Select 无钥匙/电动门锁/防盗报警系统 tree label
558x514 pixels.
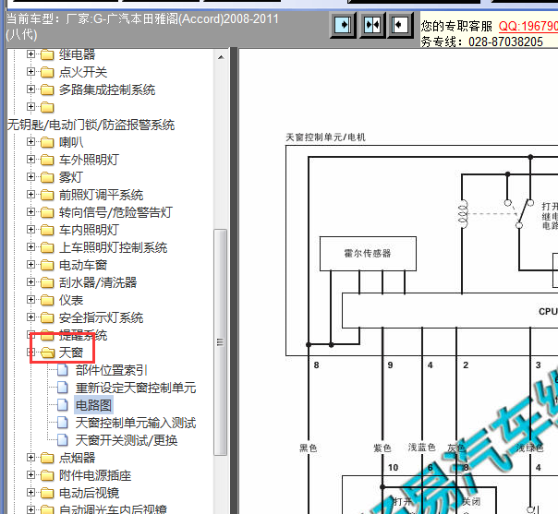[91, 125]
